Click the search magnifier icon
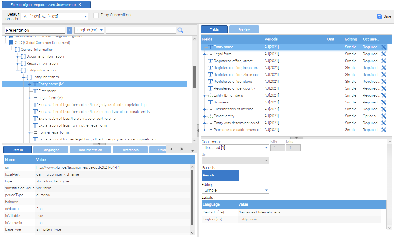The height and width of the screenshot is (237, 396). click(x=180, y=30)
